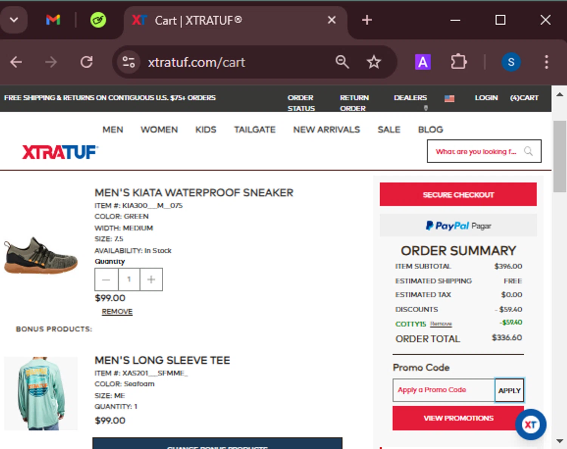Image resolution: width=567 pixels, height=449 pixels.
Task: Click the page vertical scrollbar thumb
Action: coord(559,156)
